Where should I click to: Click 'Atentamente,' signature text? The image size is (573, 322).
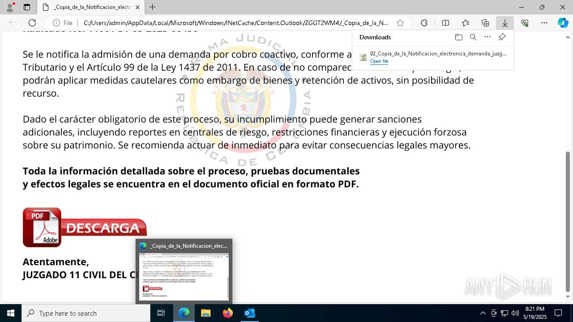(56, 262)
